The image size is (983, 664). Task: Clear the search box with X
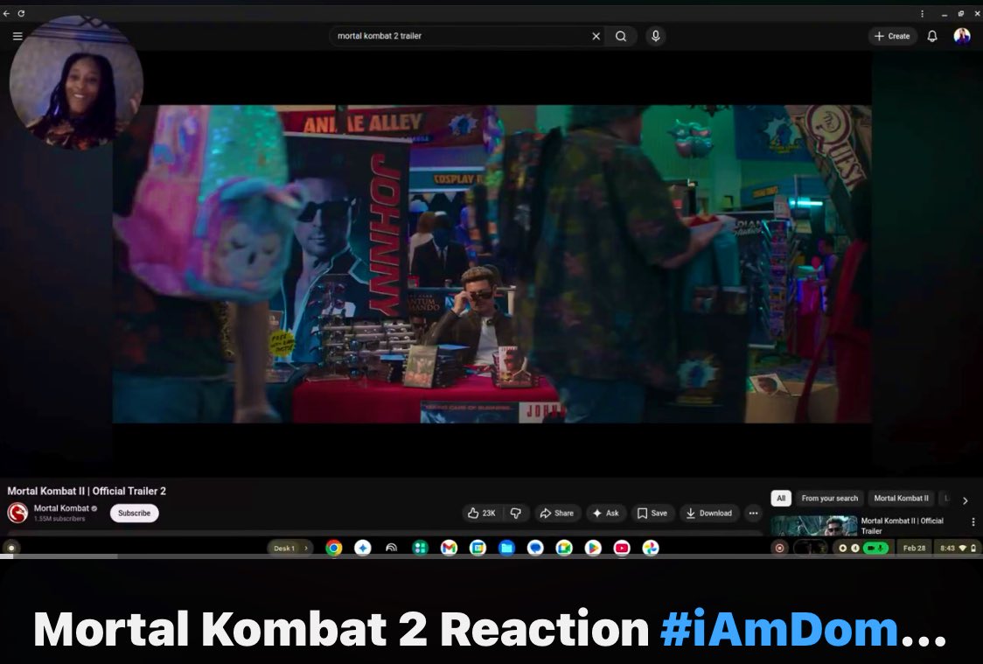point(596,37)
